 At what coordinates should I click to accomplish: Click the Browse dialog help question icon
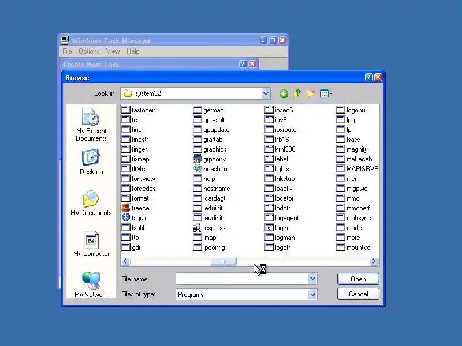(368, 77)
